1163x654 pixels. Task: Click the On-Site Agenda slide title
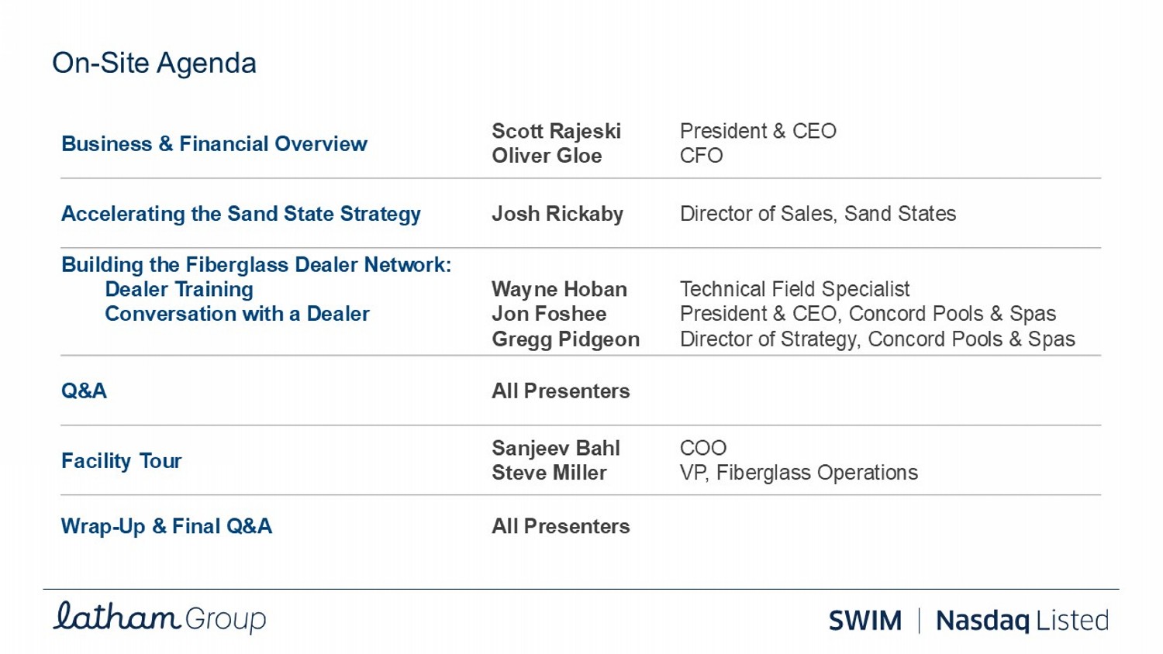(x=154, y=63)
